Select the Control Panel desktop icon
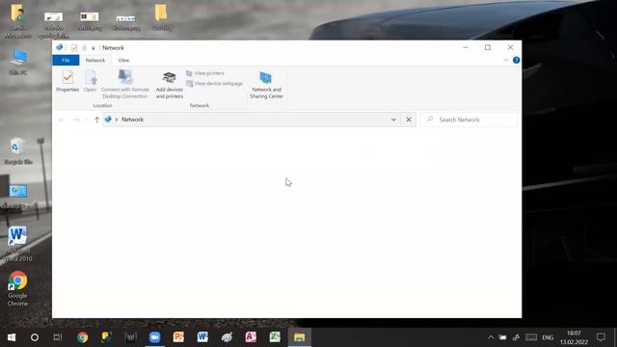This screenshot has height=347, width=617. [x=17, y=197]
